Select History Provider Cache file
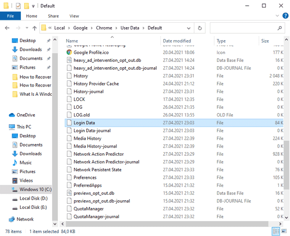The image size is (290, 236). 174,84
